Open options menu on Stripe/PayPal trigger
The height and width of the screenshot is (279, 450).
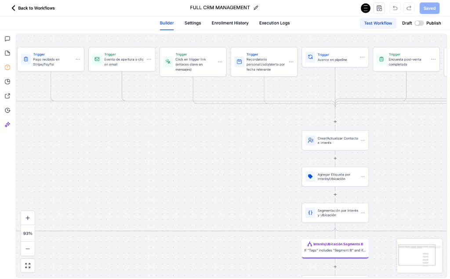tap(77, 59)
